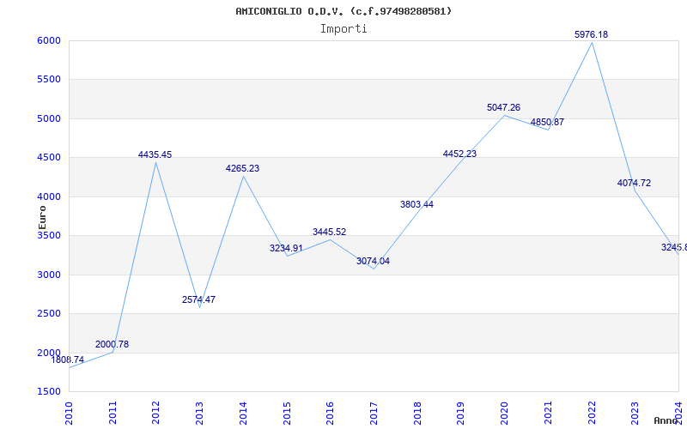Select the data label 3234.91
Image resolution: width=687 pixels, height=429 pixels.
pos(286,249)
